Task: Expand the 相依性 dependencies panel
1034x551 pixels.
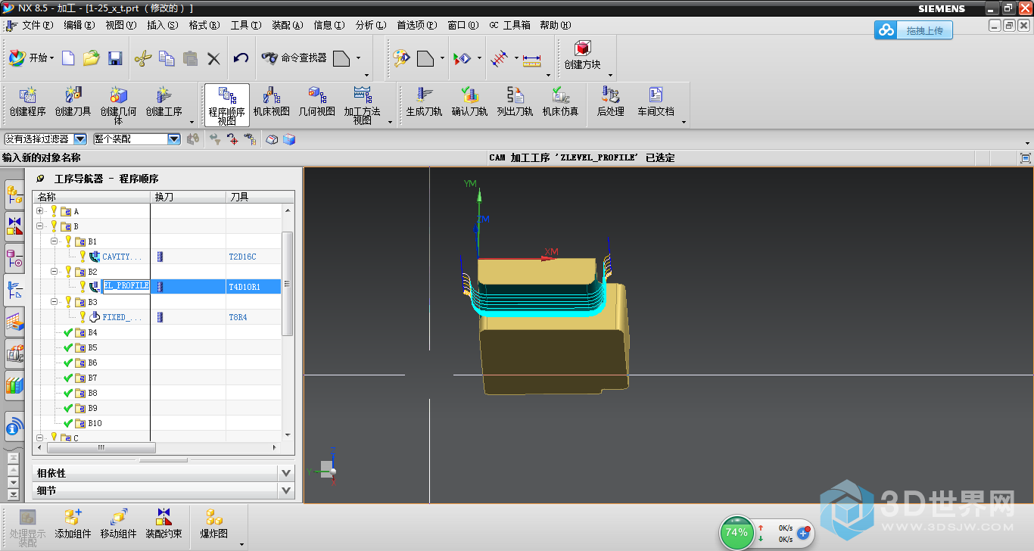Action: [286, 472]
